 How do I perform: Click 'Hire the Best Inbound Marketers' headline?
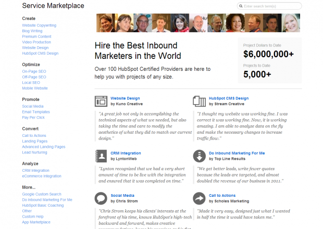click(x=138, y=50)
